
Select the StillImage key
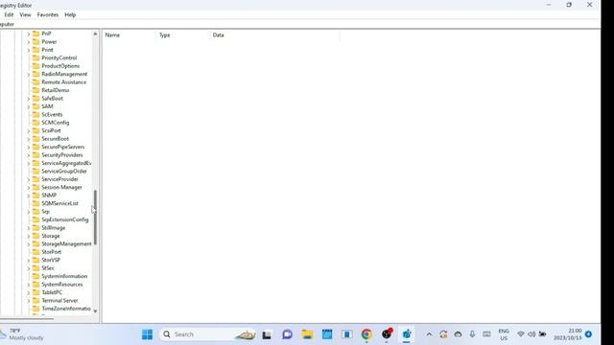pyautogui.click(x=54, y=228)
